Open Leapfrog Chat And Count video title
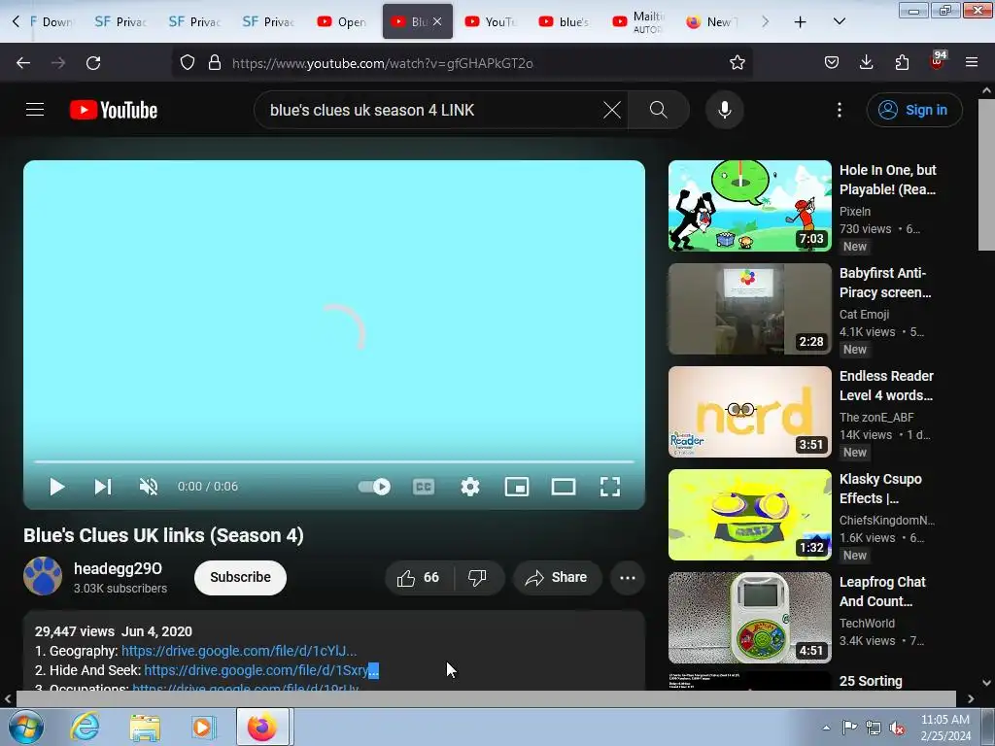This screenshot has height=746, width=995. pos(882,592)
